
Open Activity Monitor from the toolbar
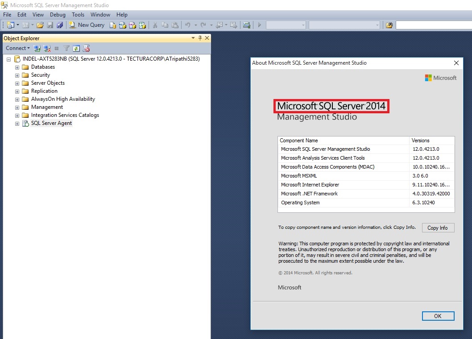pos(247,25)
